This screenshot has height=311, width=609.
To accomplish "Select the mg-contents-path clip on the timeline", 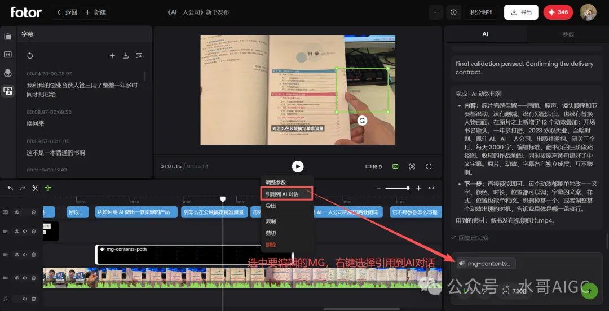I will tap(194, 255).
